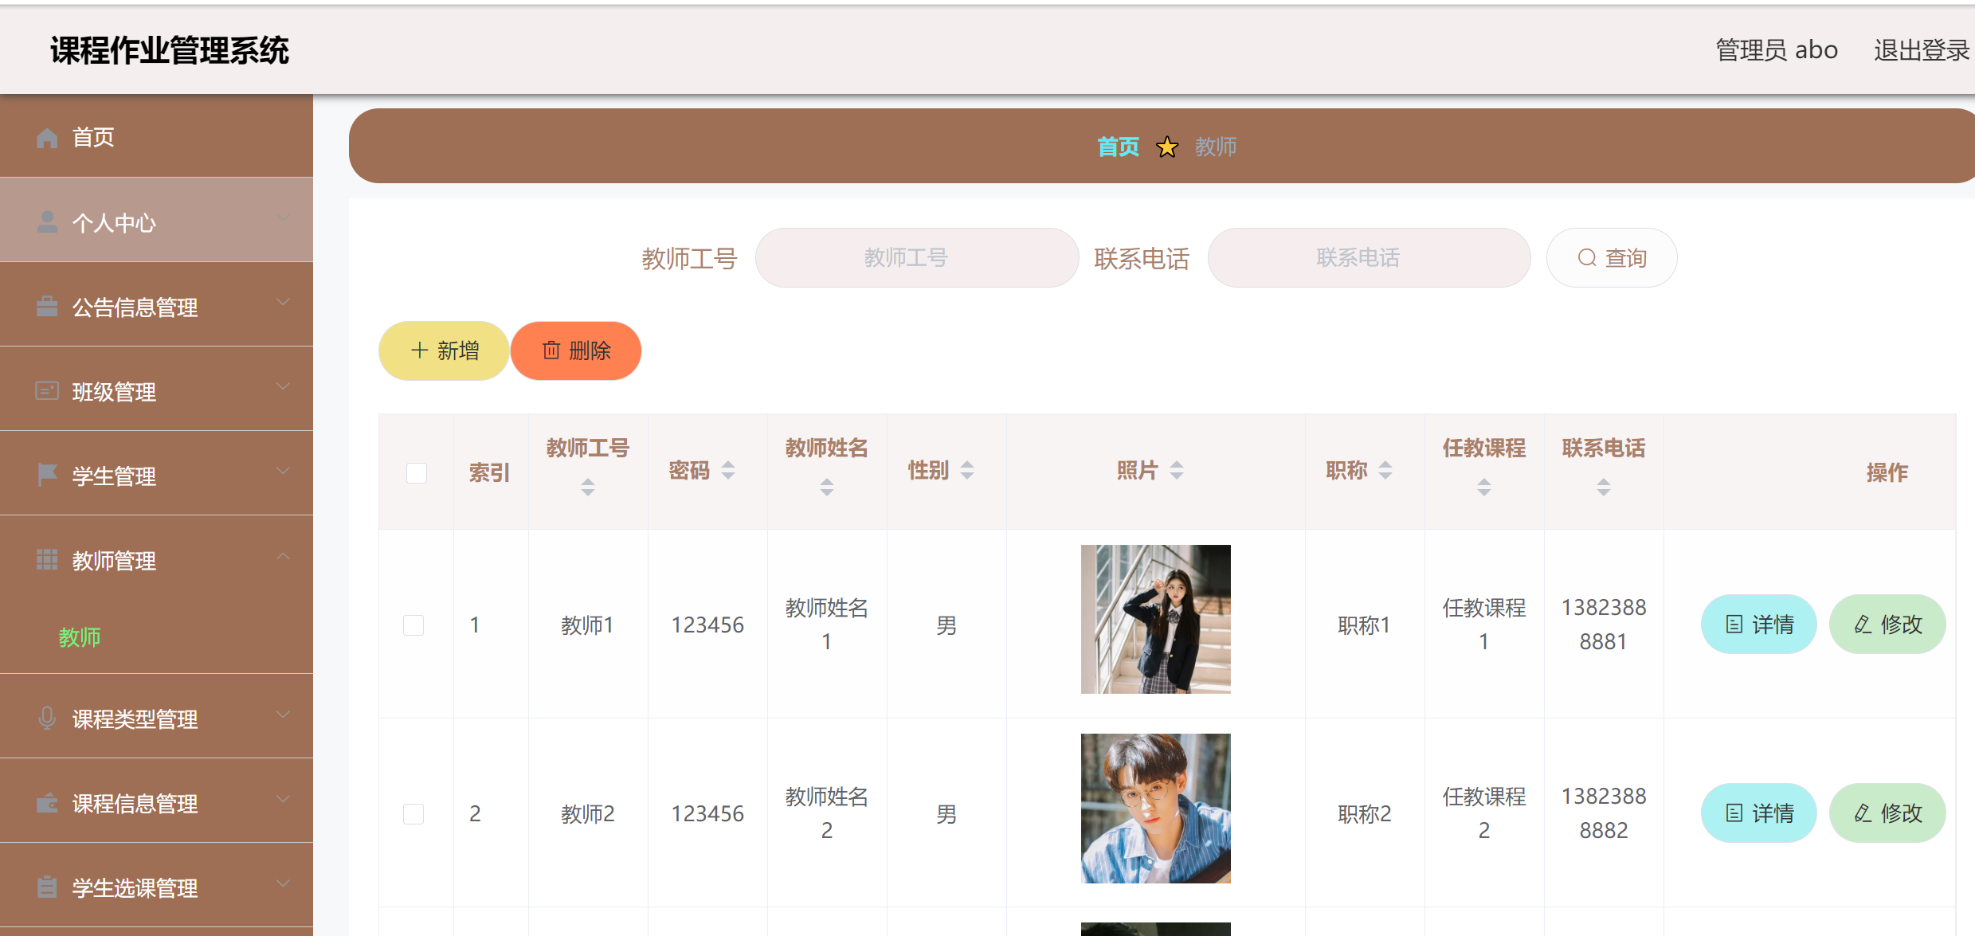The height and width of the screenshot is (936, 1975).
Task: Click 修改 for teacher 教师1
Action: click(1887, 625)
